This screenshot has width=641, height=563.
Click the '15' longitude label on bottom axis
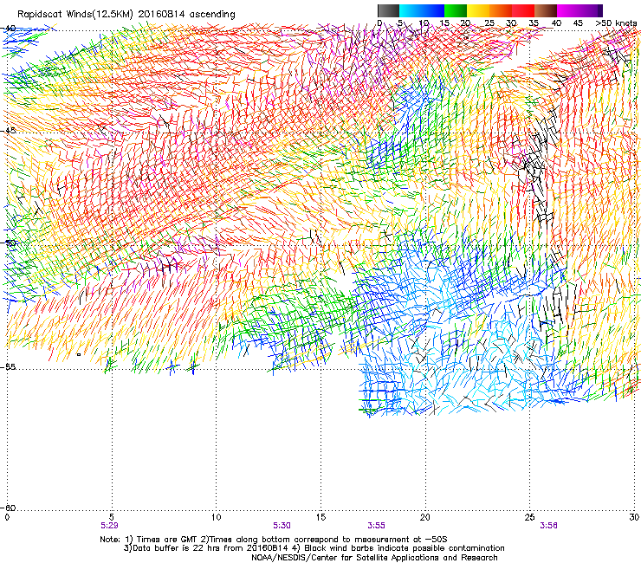point(320,517)
